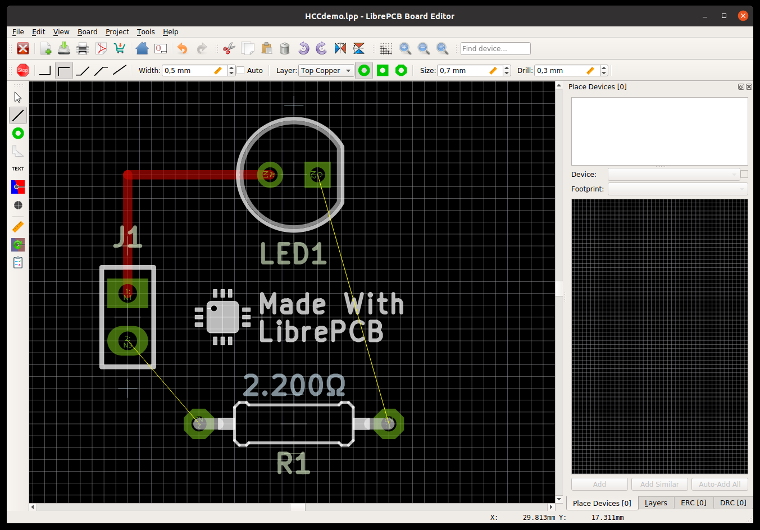Open the Board menu
This screenshot has height=530, width=760.
pos(88,32)
